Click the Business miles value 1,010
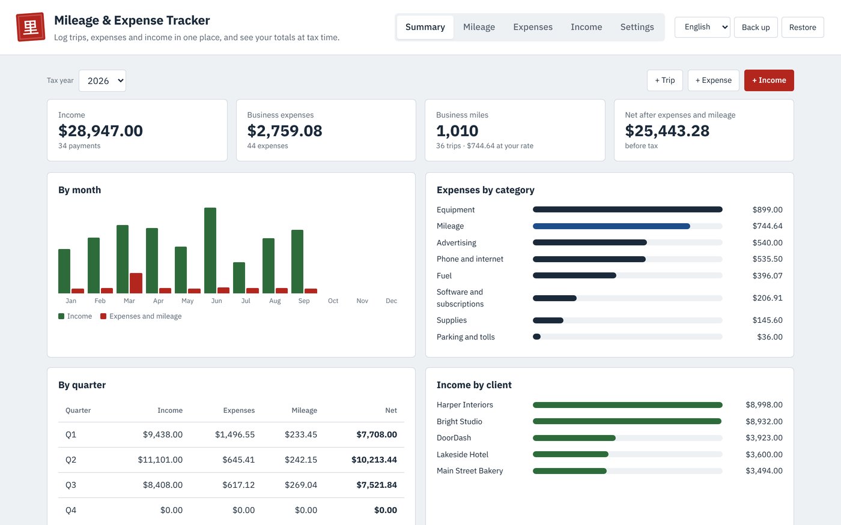Screen dimensions: 841x525 (x=457, y=131)
